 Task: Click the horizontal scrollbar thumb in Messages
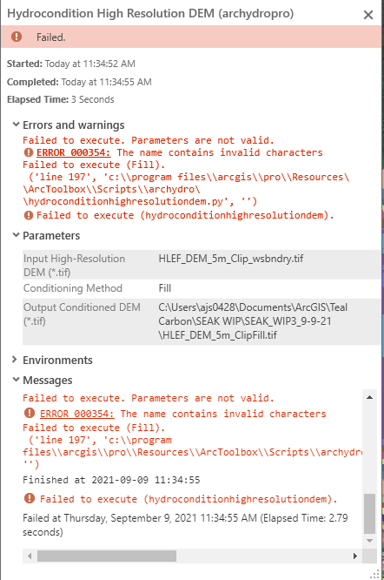(107, 556)
